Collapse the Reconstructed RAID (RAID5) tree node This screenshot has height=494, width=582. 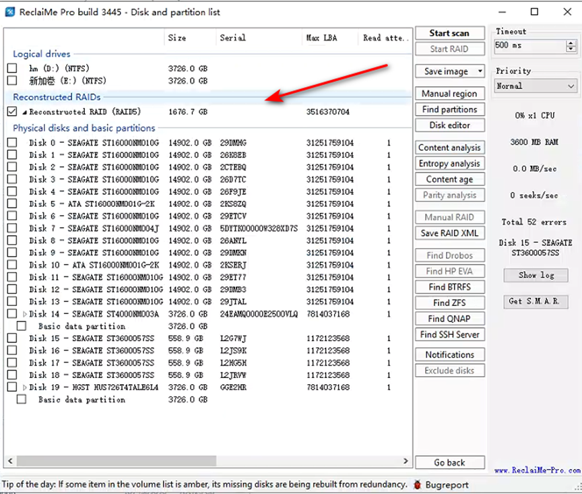click(x=24, y=112)
